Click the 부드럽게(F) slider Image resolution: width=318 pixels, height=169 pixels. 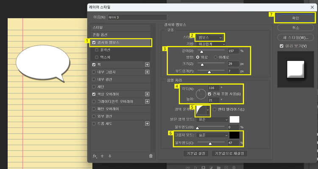point(211,71)
